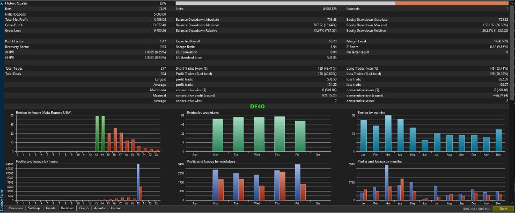Click the Equity Drawdown Relative label
The width and height of the screenshot is (515, 213).
[x=366, y=31]
